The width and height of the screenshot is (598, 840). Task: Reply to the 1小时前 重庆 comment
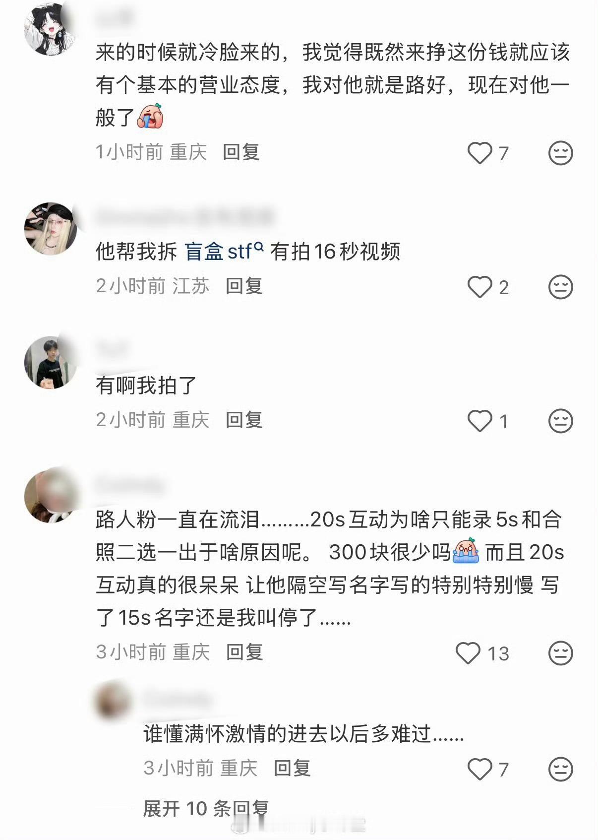pyautogui.click(x=241, y=152)
